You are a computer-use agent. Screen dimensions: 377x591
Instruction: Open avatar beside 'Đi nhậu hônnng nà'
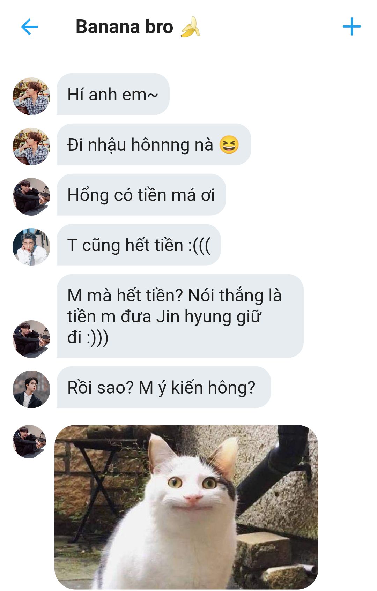pyautogui.click(x=31, y=147)
